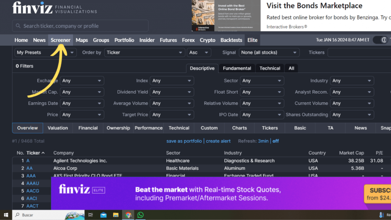Click the search magnifier icon

(18, 26)
